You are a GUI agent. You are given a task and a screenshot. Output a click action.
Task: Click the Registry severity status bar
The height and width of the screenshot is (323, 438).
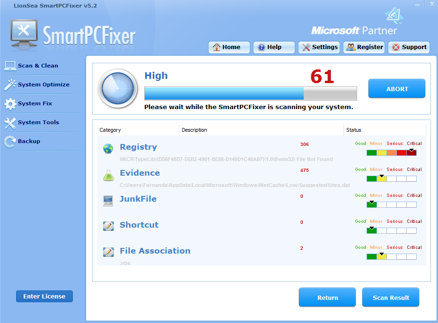[x=391, y=153]
